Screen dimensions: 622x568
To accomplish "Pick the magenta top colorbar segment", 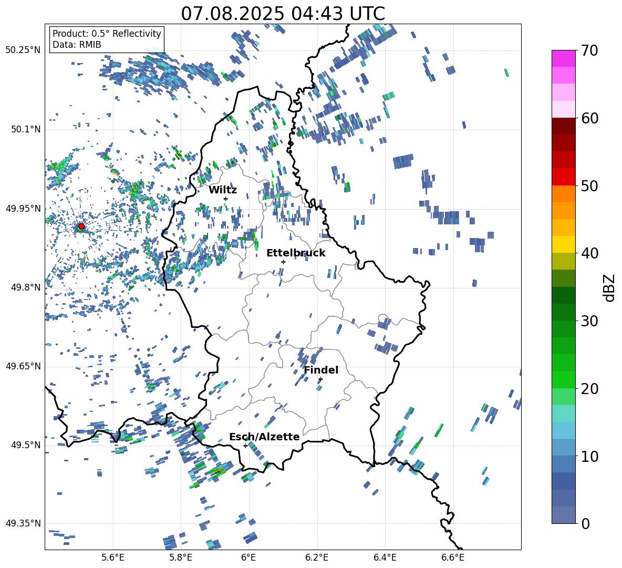I will pos(564,58).
